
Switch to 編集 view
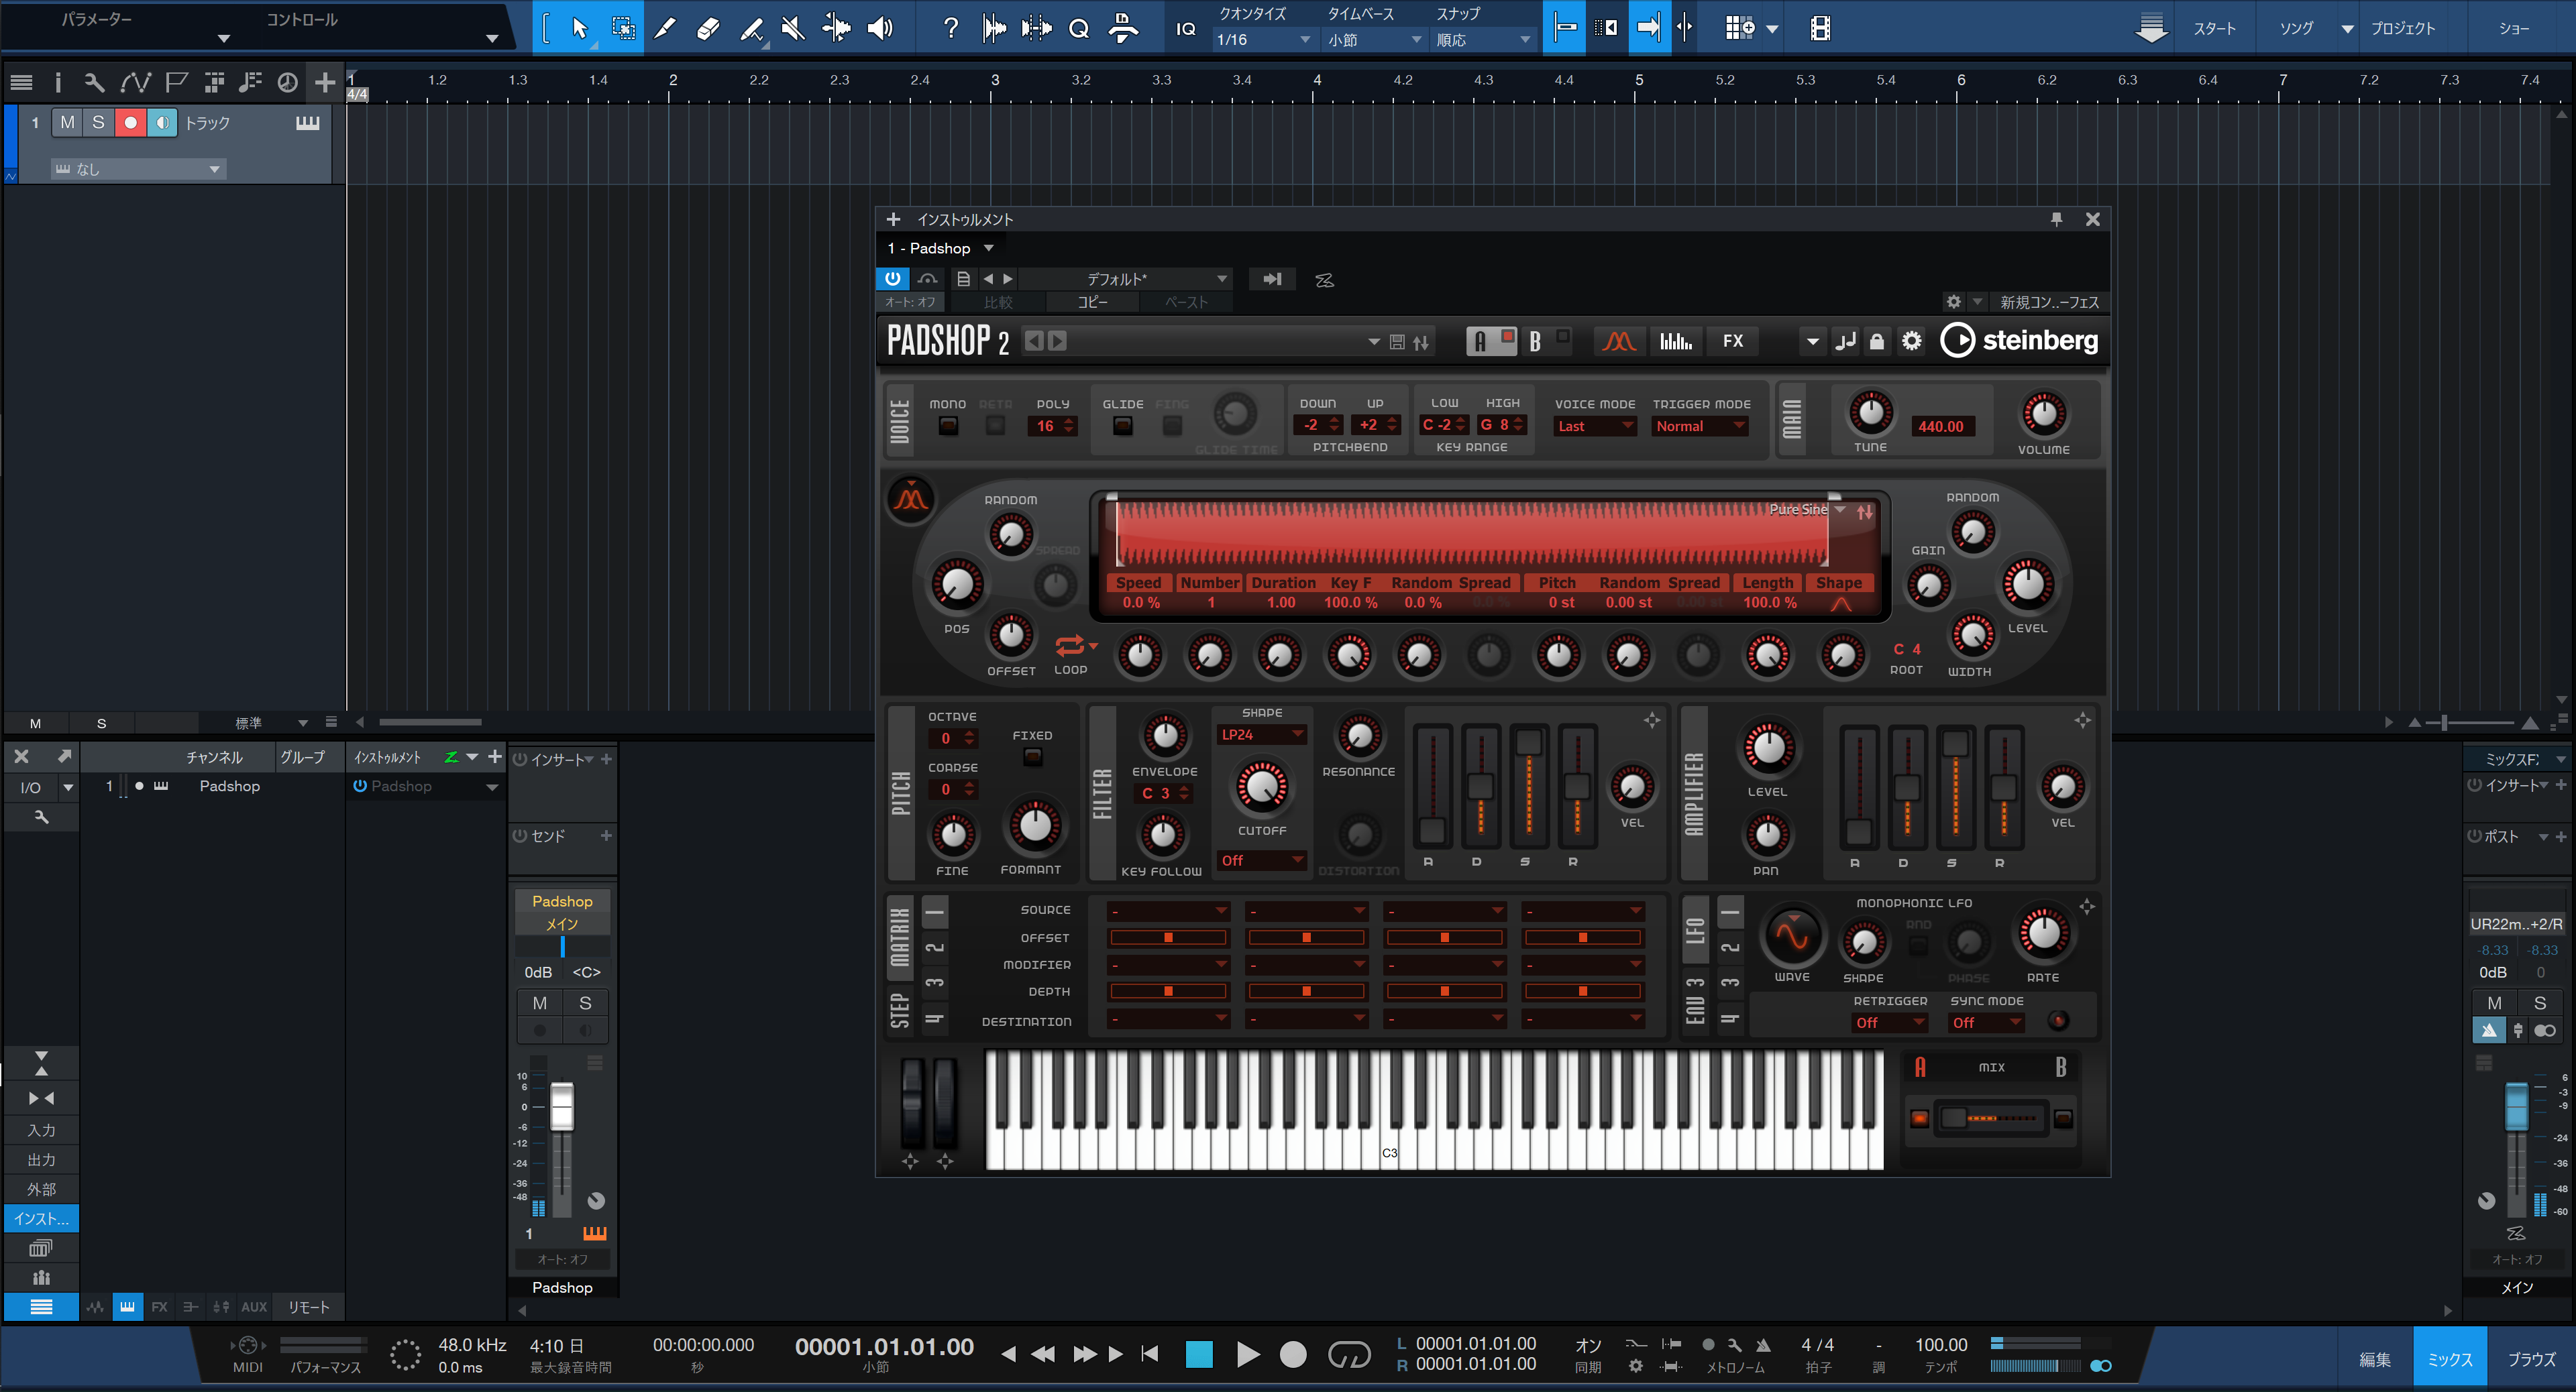click(2375, 1359)
